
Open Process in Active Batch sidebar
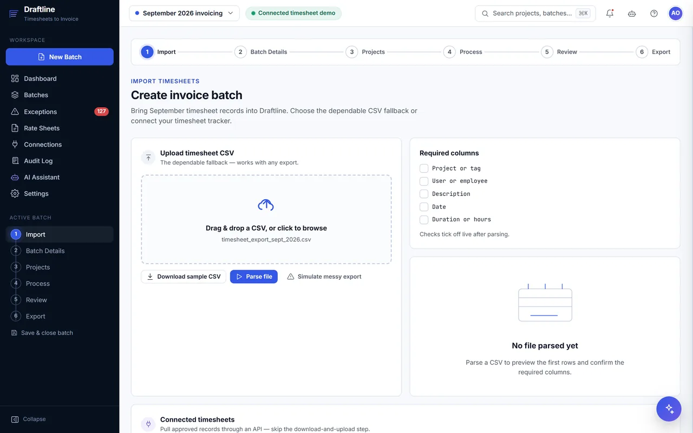pos(60,283)
